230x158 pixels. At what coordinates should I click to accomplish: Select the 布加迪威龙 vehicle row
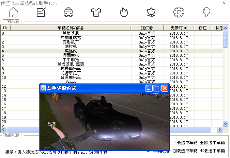pos(112,38)
